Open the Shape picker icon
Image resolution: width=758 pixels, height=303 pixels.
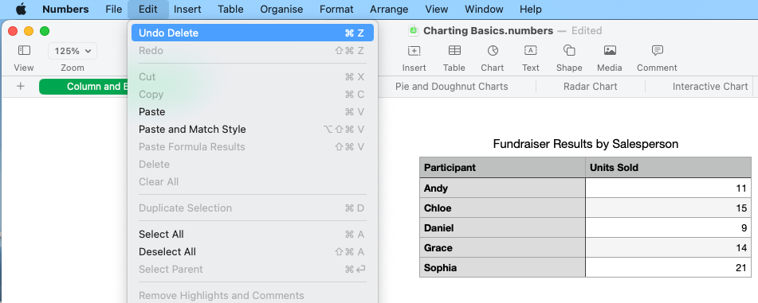tap(569, 50)
